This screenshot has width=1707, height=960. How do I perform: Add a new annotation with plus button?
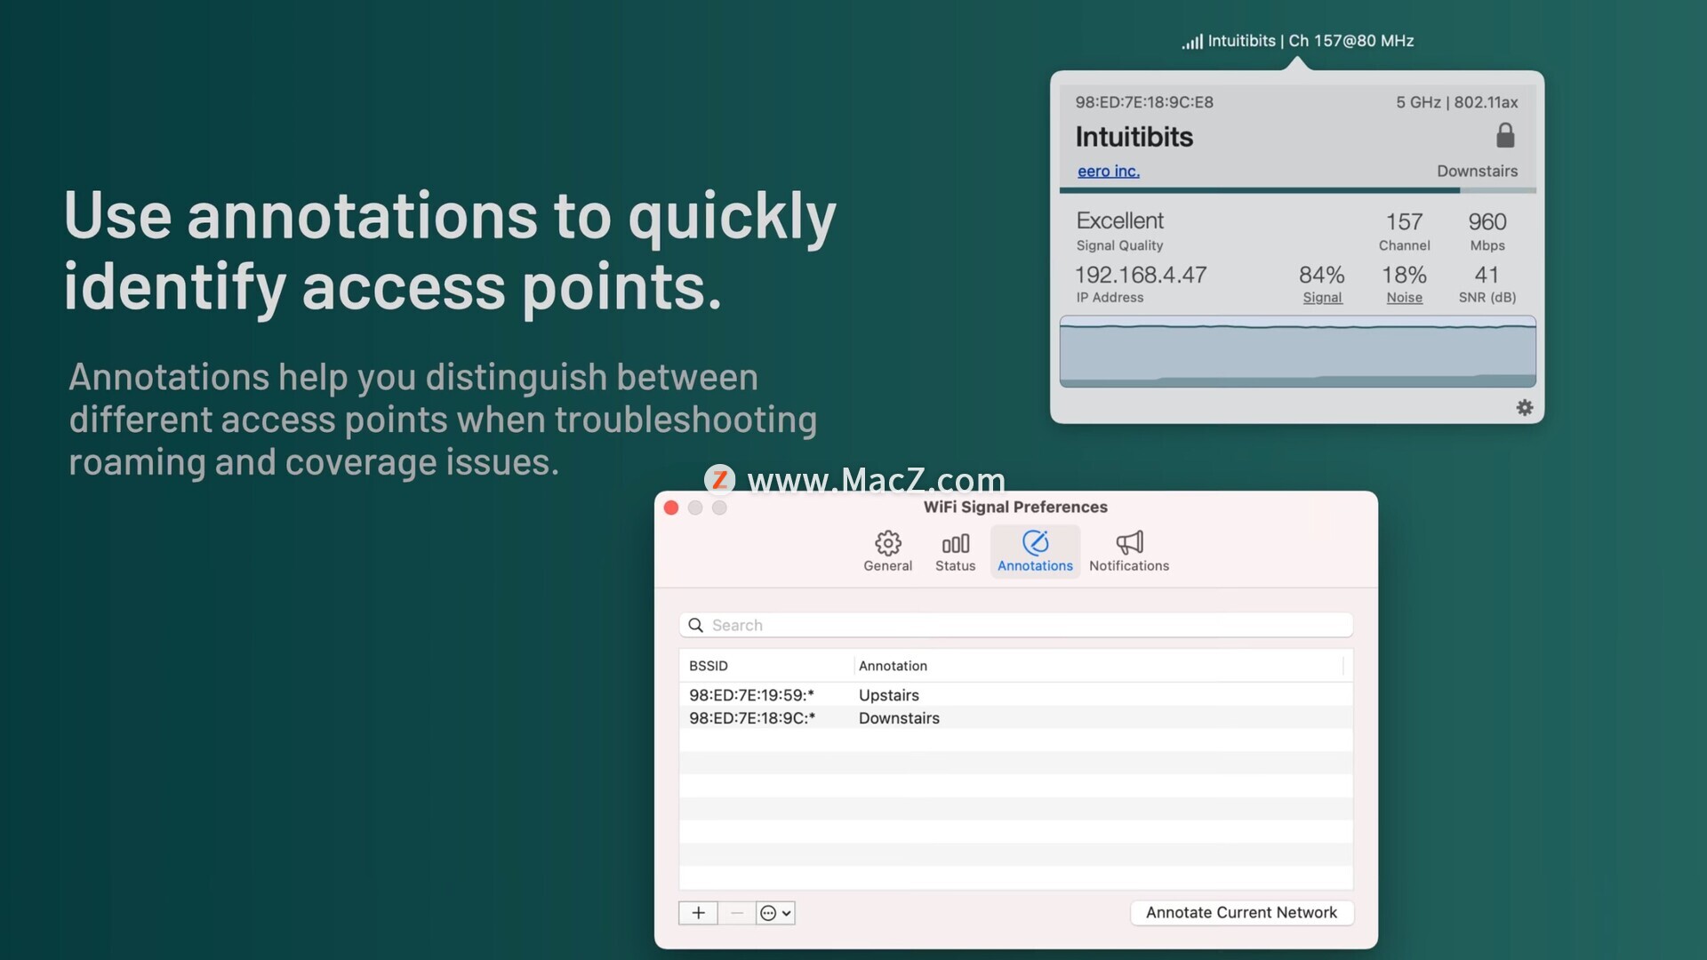click(698, 913)
